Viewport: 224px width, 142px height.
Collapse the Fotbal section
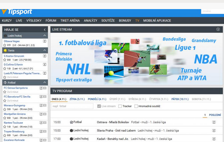[45, 82]
